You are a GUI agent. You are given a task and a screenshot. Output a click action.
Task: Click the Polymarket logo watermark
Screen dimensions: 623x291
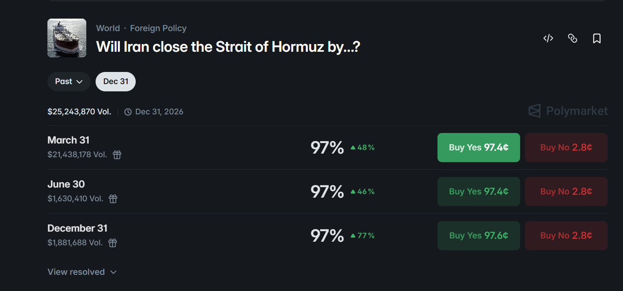pyautogui.click(x=568, y=111)
